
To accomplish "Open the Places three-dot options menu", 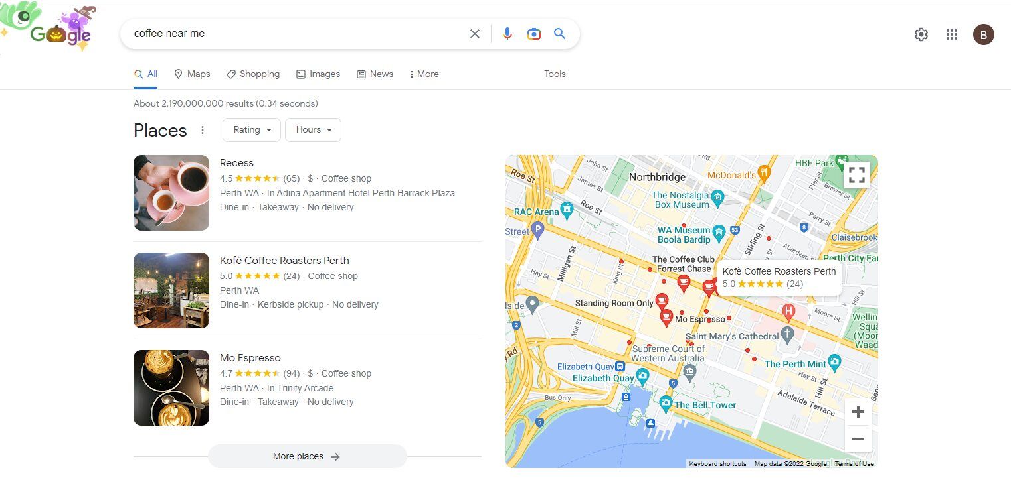I will [x=203, y=130].
